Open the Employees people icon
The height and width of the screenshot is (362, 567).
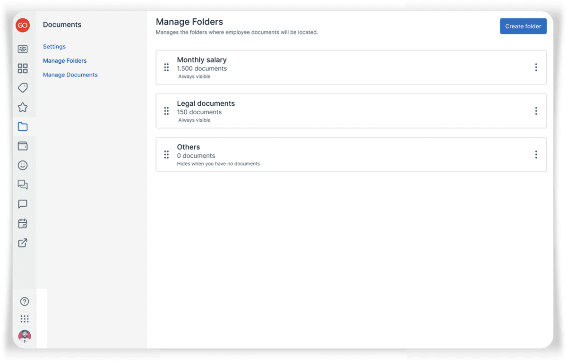(22, 49)
